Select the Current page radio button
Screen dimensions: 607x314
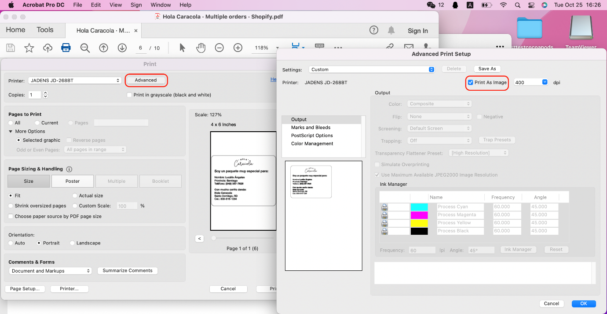point(37,123)
